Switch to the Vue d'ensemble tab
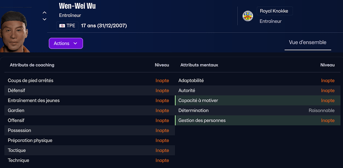 tap(308, 42)
